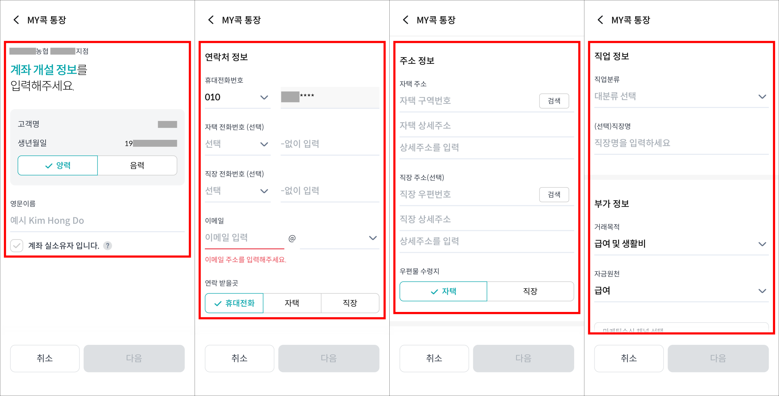Expand work phone 선택 dropdown
Screen dimensions: 779x396
coord(237,191)
